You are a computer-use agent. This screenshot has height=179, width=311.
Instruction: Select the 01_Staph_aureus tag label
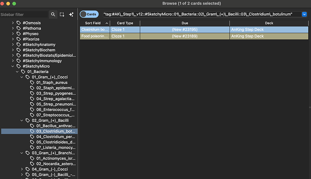coord(52,83)
